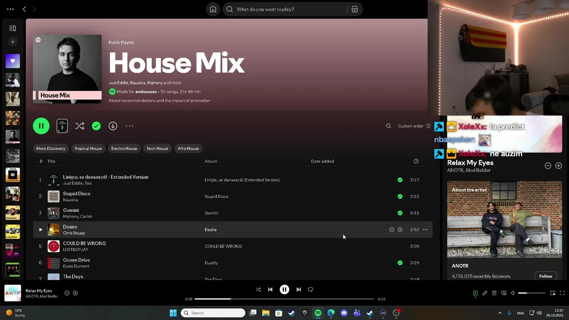Sort by duration clock icon header
Image resolution: width=569 pixels, height=320 pixels.
tap(416, 161)
